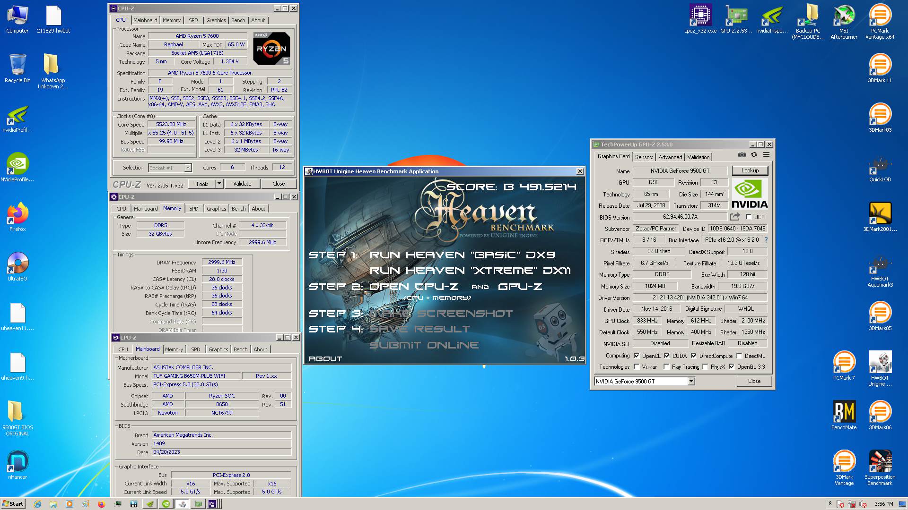
Task: Launch the UltraISO desktop shortcut
Action: 17,267
